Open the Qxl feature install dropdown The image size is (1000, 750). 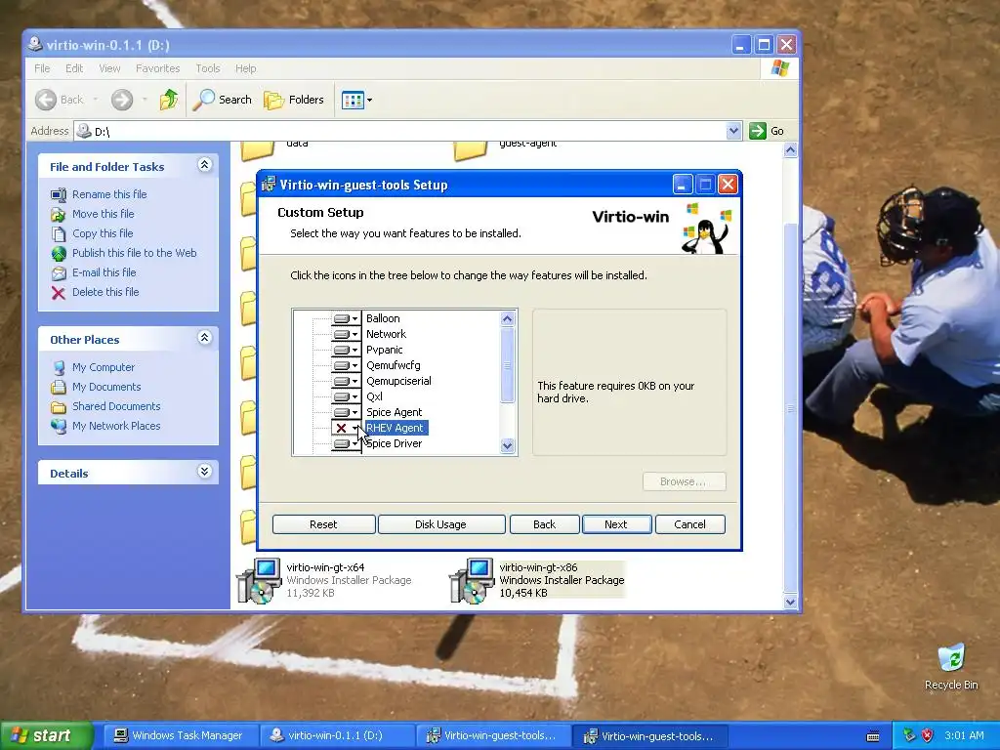click(346, 396)
